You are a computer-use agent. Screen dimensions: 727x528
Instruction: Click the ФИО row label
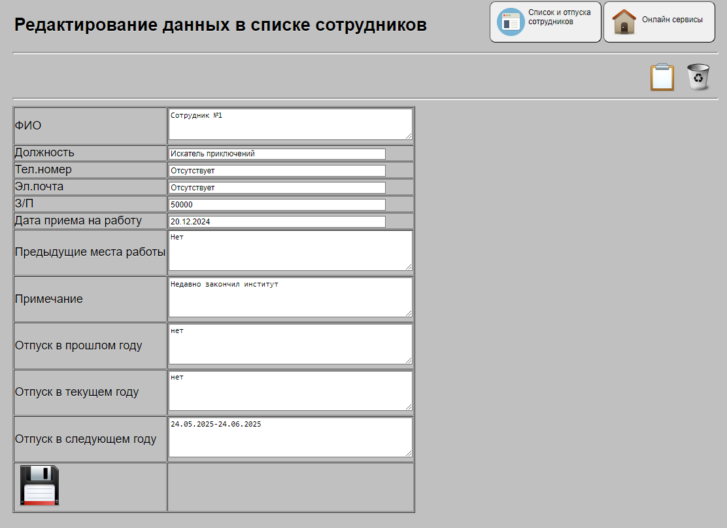[29, 124]
